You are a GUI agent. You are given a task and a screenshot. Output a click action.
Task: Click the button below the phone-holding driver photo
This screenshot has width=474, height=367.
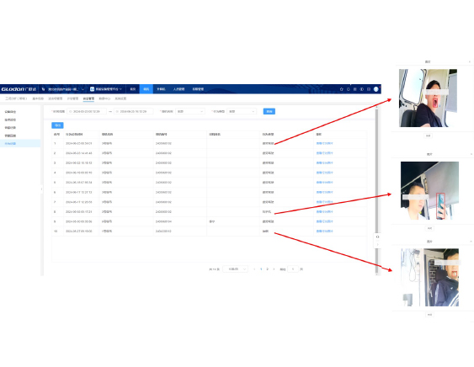click(429, 228)
